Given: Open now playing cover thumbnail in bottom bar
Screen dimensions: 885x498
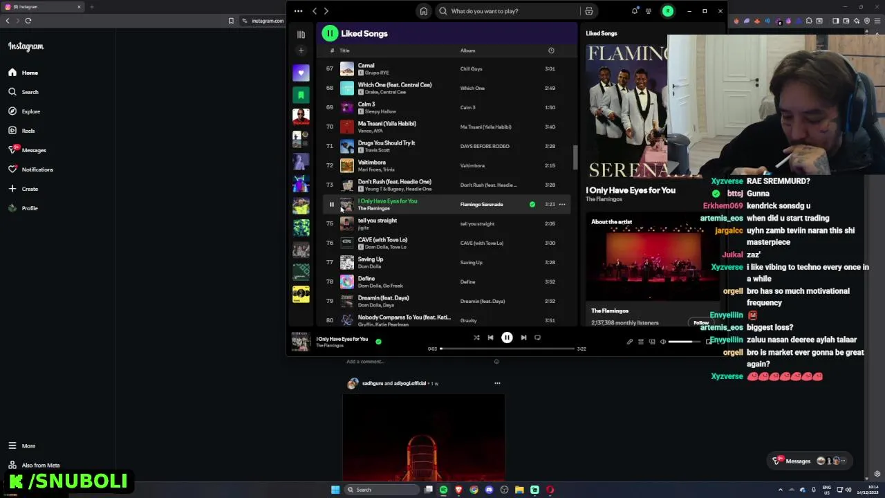Looking at the screenshot, I should pyautogui.click(x=300, y=341).
